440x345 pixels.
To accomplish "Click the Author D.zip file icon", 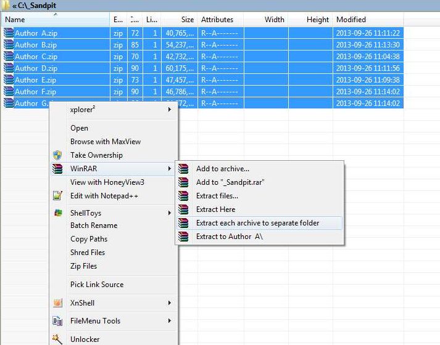I will (9, 68).
